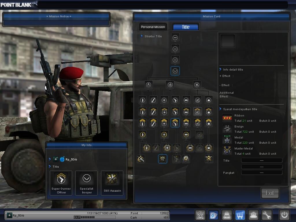Select the double-chevron crosshair title
This screenshot has width=296, height=222.
164,123
